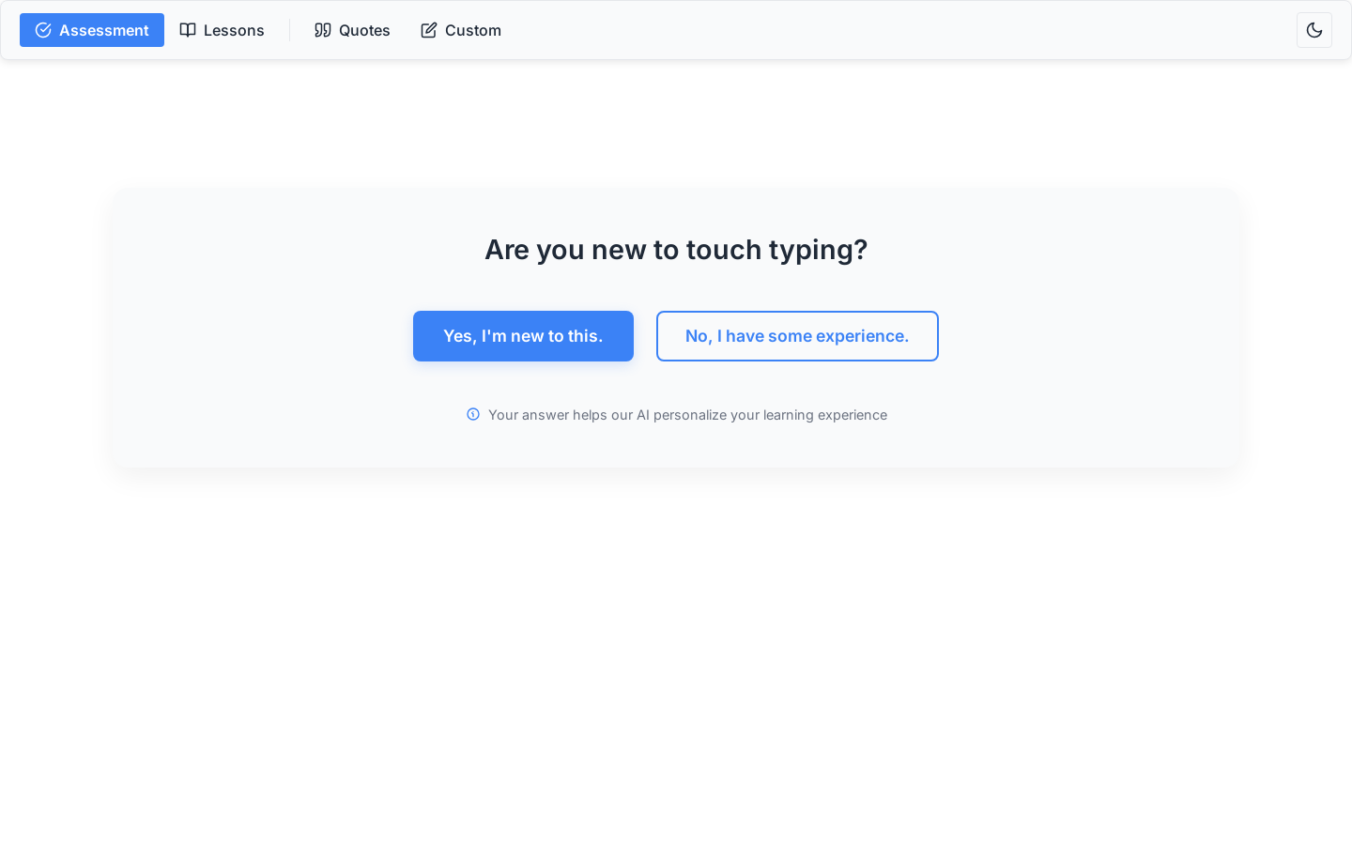Choose "Yes, I'm new to this."
1352x845 pixels.
click(x=523, y=336)
